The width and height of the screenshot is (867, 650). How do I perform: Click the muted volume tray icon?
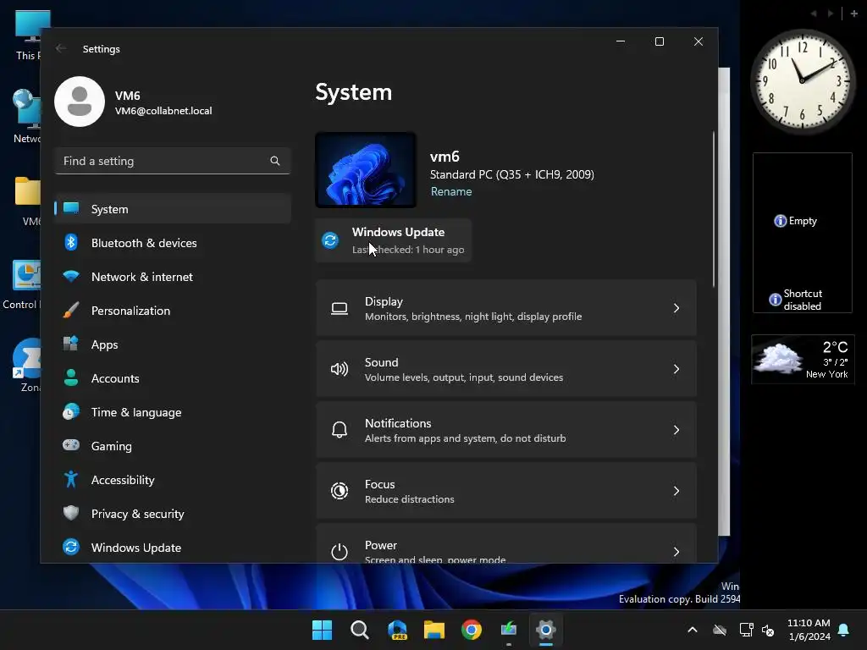tap(768, 630)
